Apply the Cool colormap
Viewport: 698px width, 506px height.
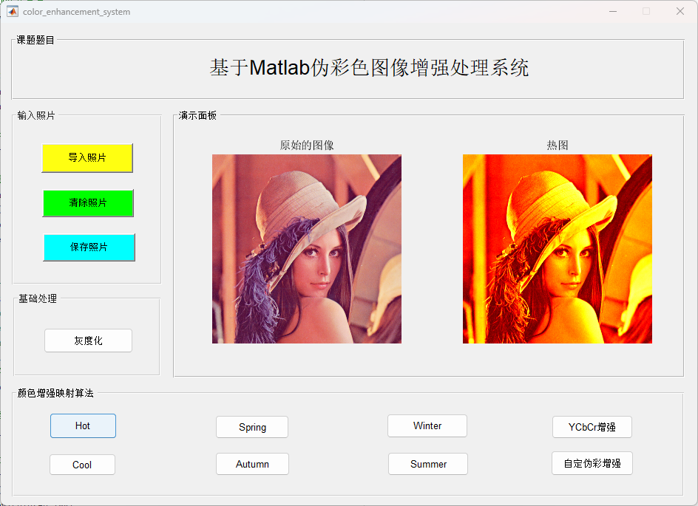click(x=82, y=465)
